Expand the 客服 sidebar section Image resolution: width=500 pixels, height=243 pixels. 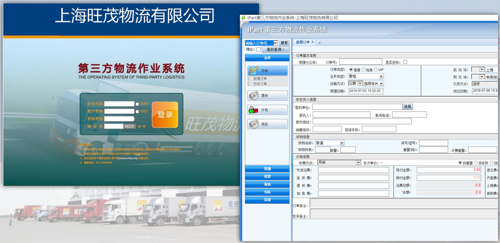tap(267, 169)
